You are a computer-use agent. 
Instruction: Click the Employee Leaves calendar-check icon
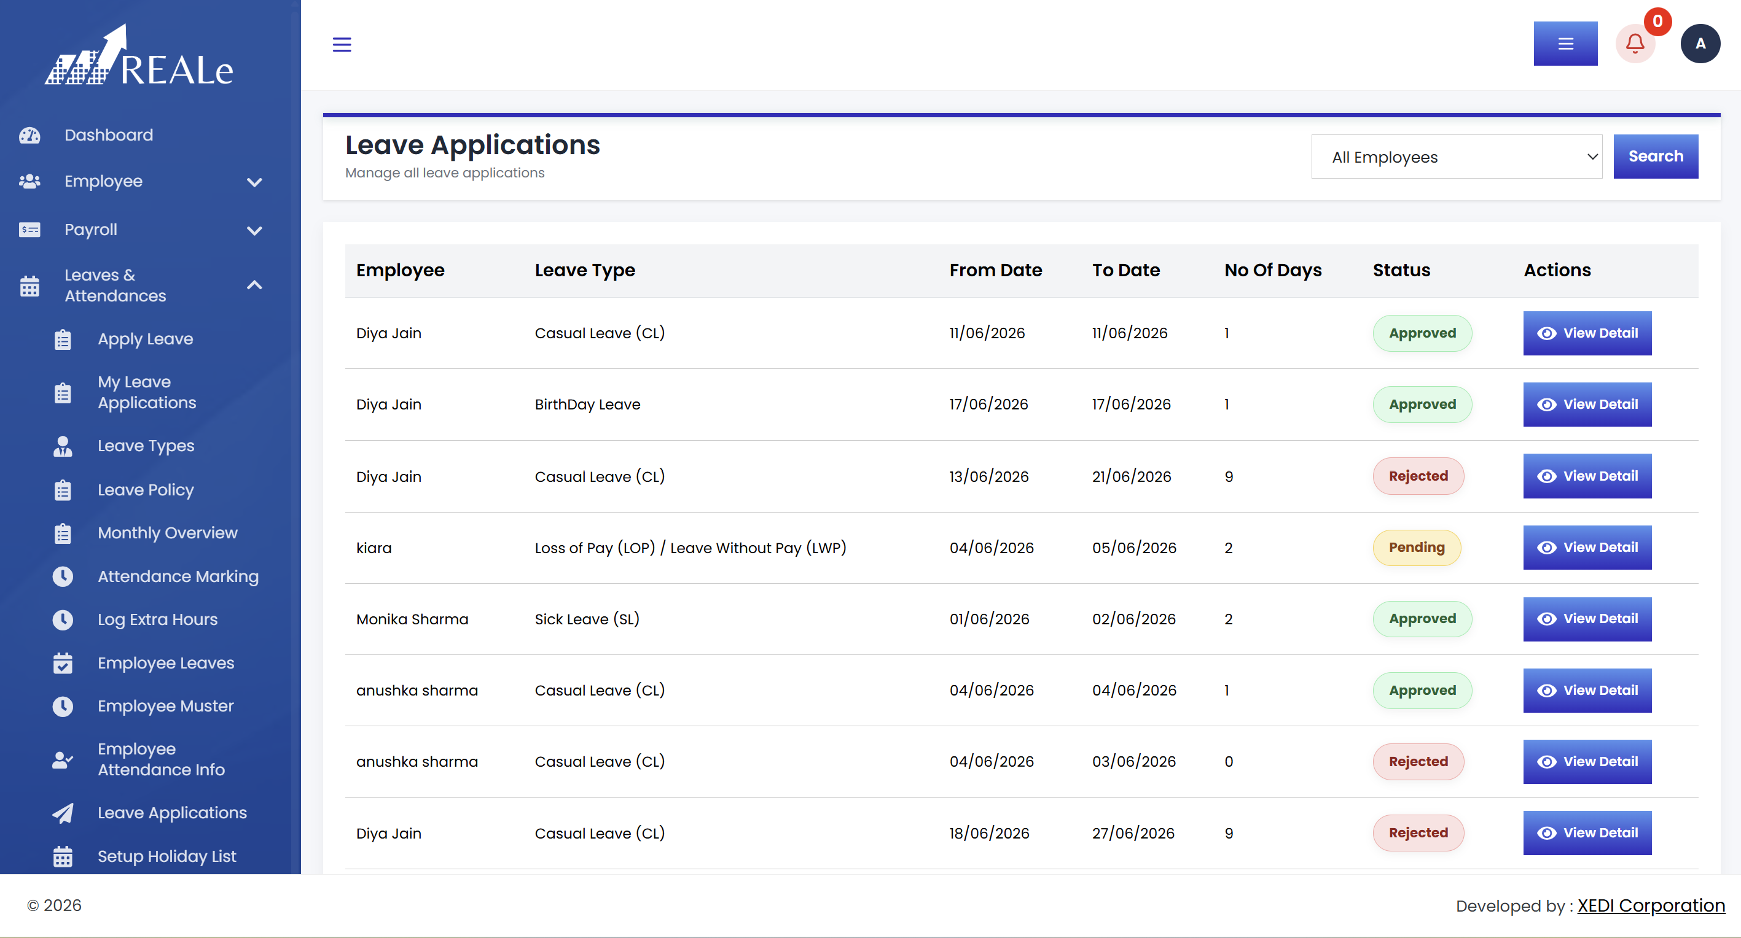click(x=63, y=663)
